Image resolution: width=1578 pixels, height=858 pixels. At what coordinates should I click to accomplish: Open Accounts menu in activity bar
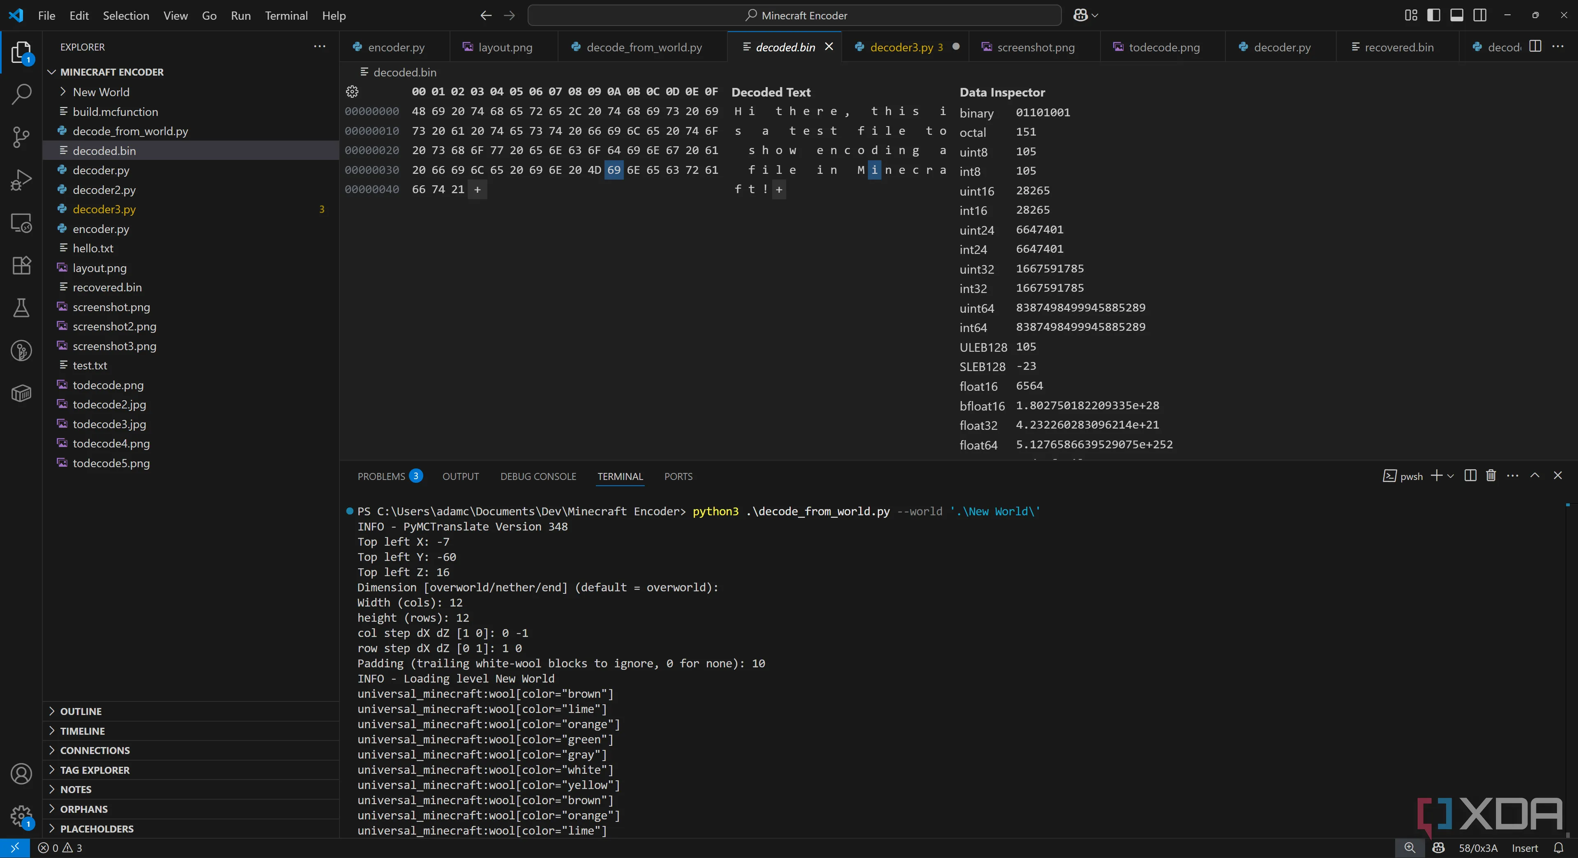tap(21, 774)
